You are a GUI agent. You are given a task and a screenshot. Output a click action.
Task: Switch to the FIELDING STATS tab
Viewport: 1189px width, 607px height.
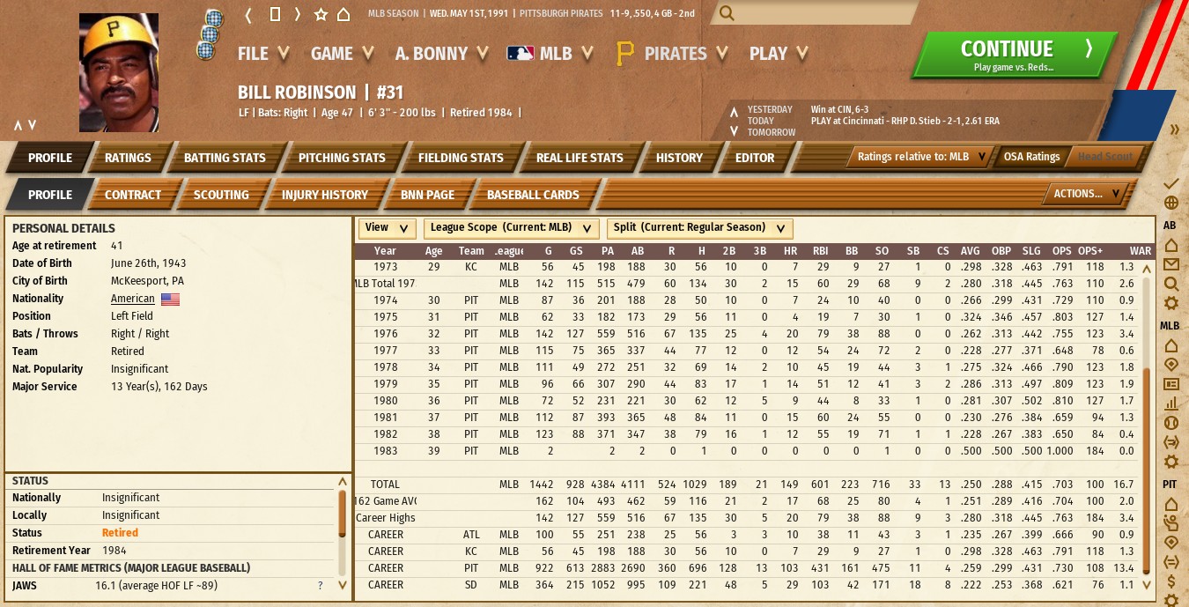[461, 158]
